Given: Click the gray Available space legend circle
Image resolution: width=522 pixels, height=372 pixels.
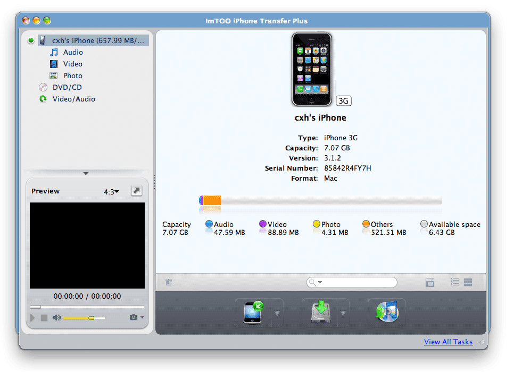Looking at the screenshot, I should tap(424, 224).
